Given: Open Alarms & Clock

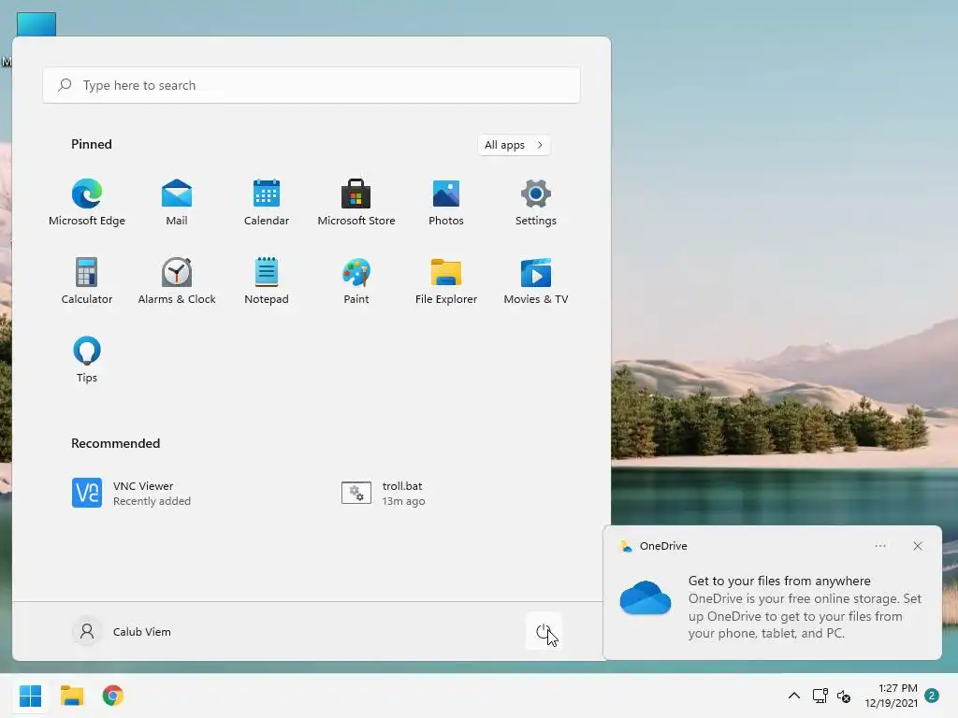Looking at the screenshot, I should pyautogui.click(x=177, y=280).
